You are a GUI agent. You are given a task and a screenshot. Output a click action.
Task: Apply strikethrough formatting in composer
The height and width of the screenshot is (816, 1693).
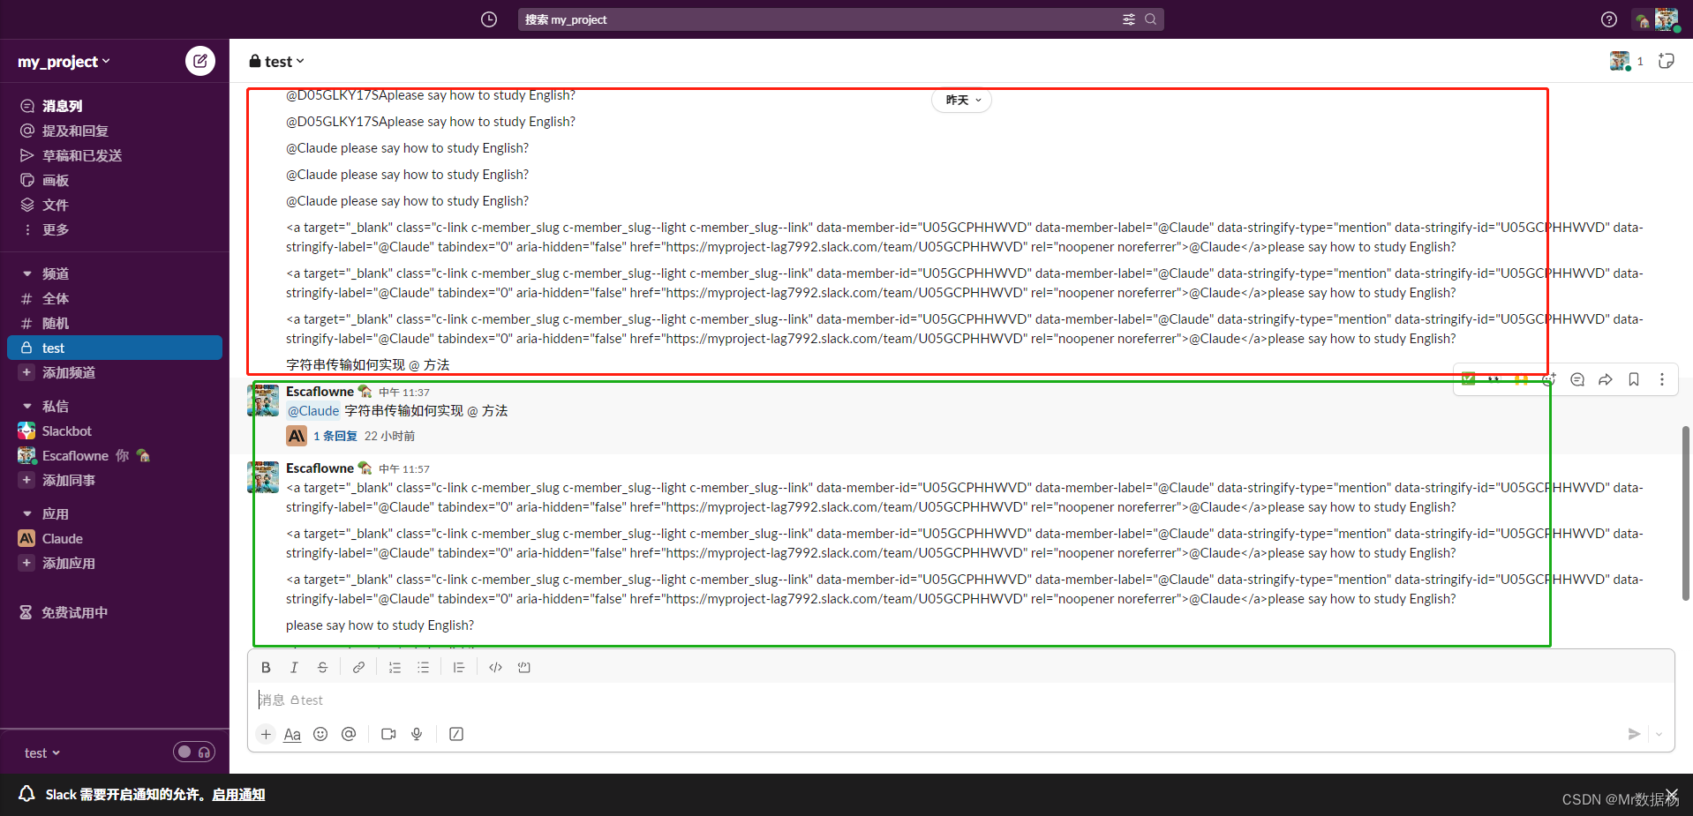pyautogui.click(x=322, y=668)
